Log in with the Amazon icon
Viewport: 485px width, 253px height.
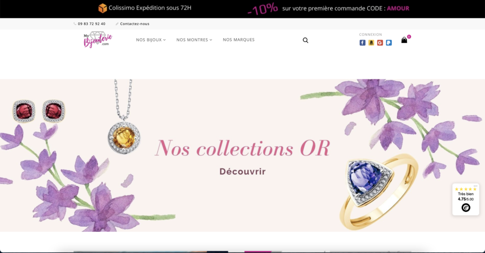coord(371,43)
